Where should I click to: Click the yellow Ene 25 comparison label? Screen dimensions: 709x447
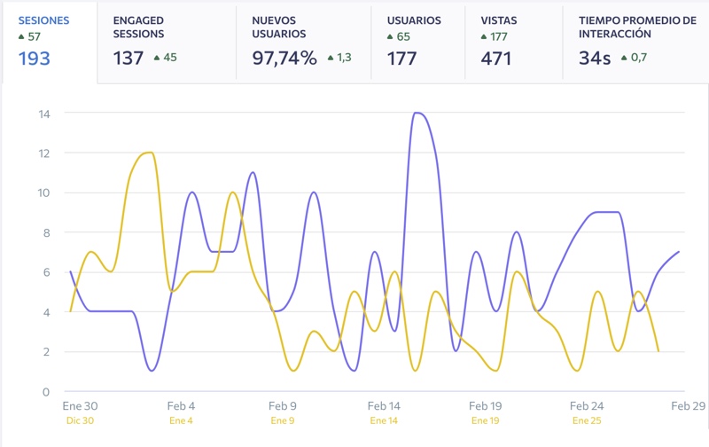click(x=587, y=420)
